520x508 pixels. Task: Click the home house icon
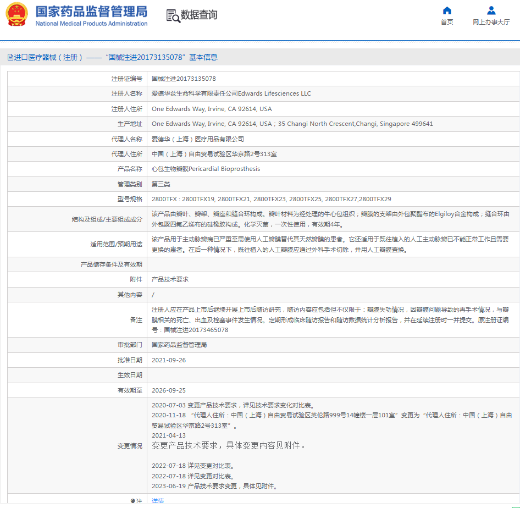[447, 10]
